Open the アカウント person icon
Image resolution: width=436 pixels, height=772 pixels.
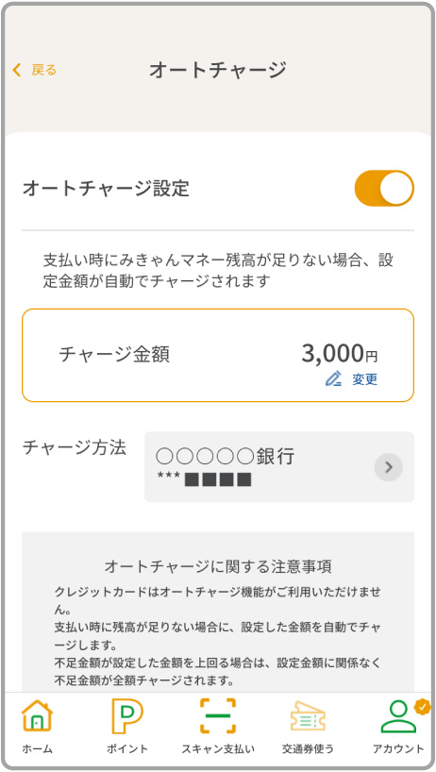(398, 717)
